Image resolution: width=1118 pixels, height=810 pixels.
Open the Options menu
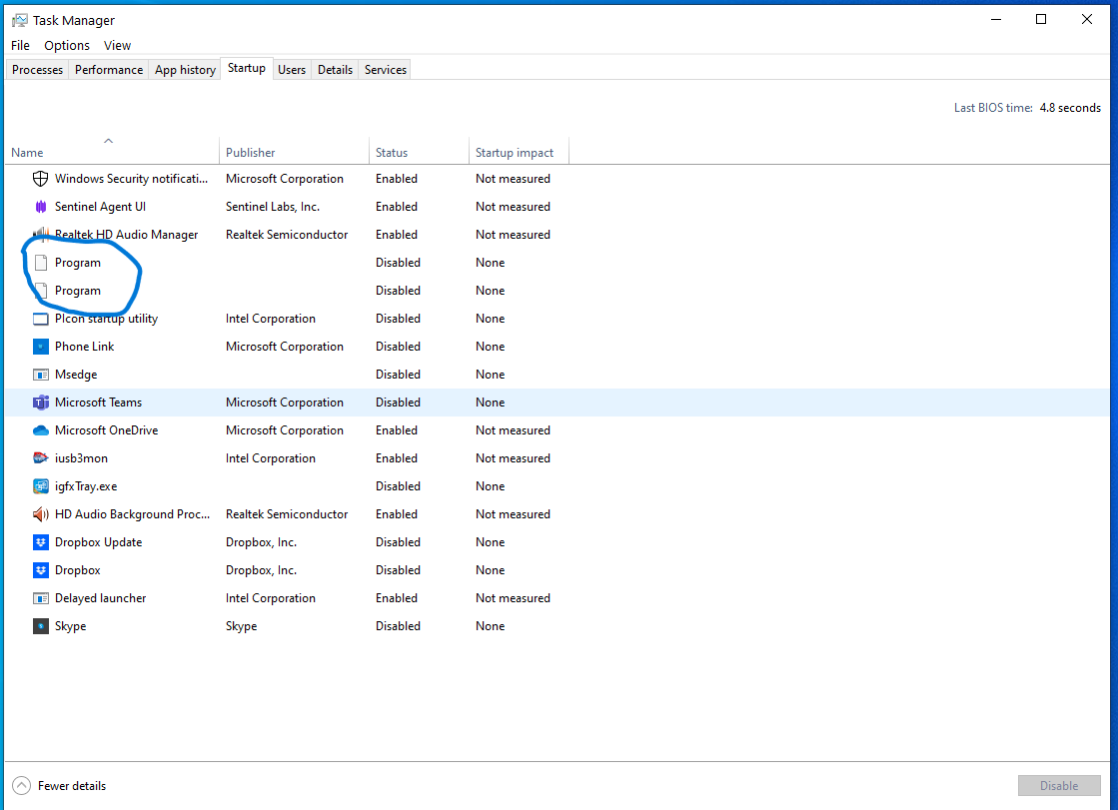(x=67, y=46)
